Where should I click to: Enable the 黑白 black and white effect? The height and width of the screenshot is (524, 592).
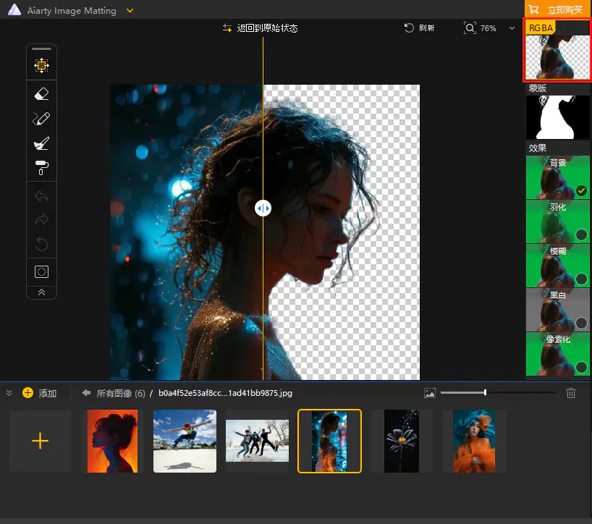pos(581,323)
